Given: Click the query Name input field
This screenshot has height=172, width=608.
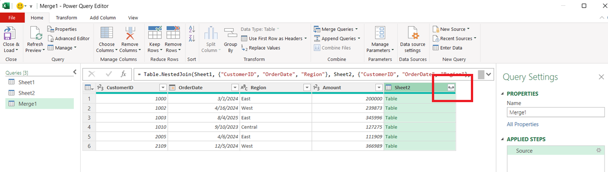Looking at the screenshot, I should click(556, 112).
